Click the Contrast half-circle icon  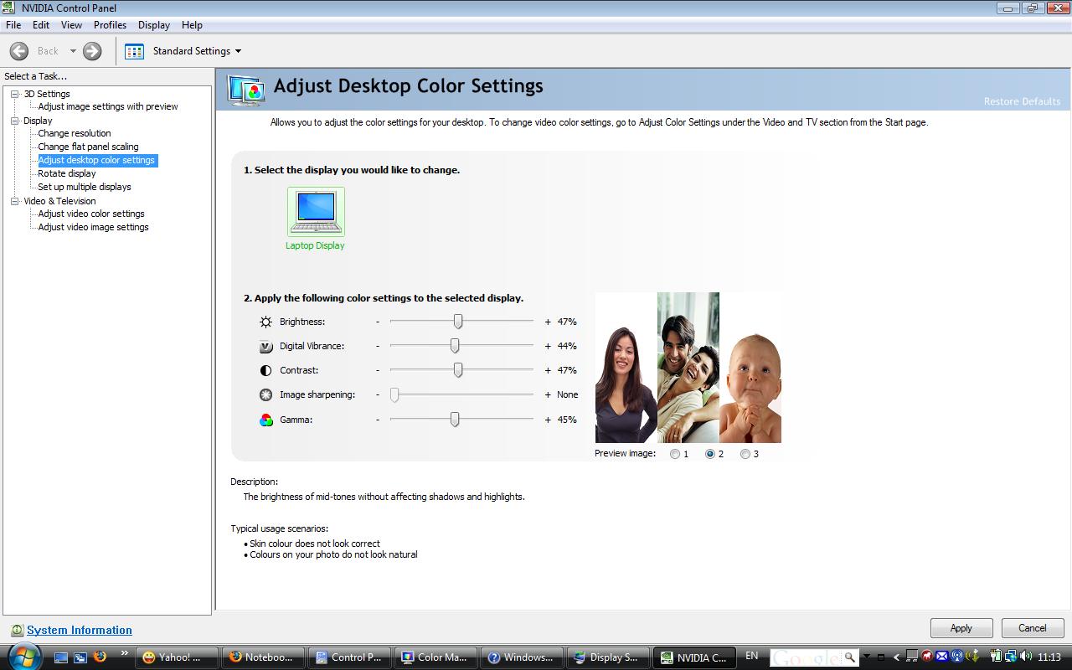[265, 370]
